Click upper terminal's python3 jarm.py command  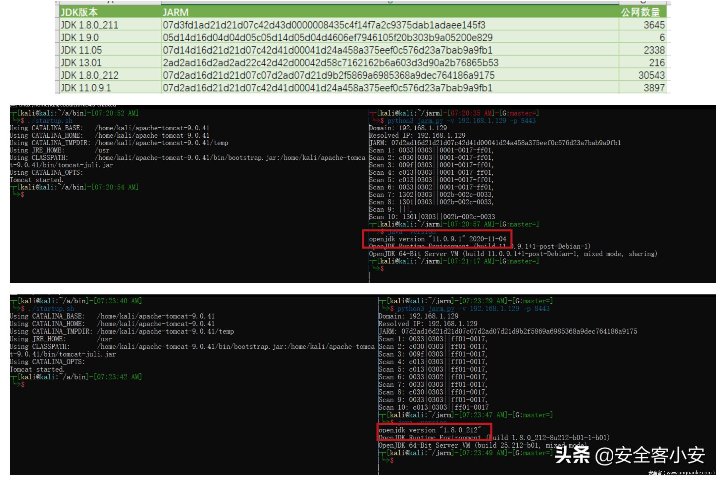(x=461, y=121)
